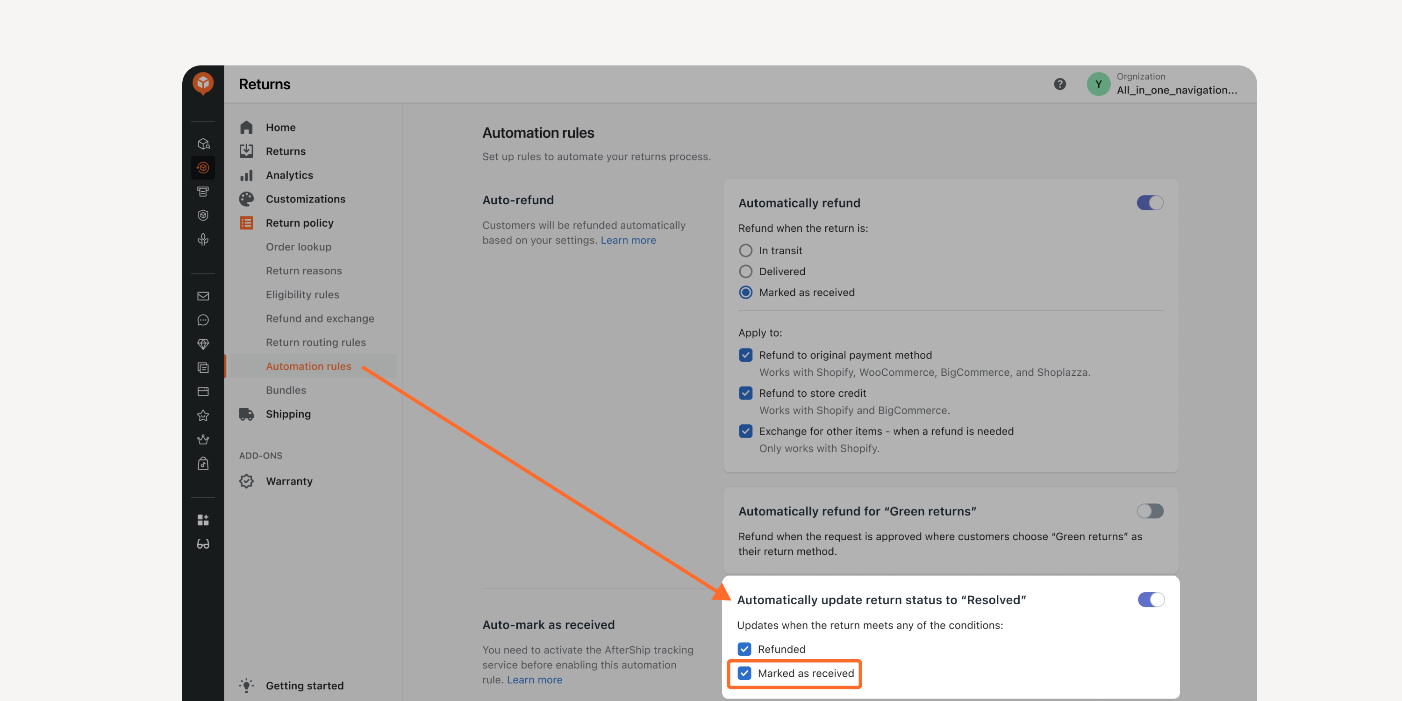
Task: Open the diamond icon in sidebar
Action: (203, 344)
